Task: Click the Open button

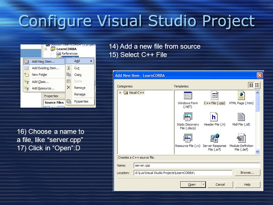Action: click(191, 184)
